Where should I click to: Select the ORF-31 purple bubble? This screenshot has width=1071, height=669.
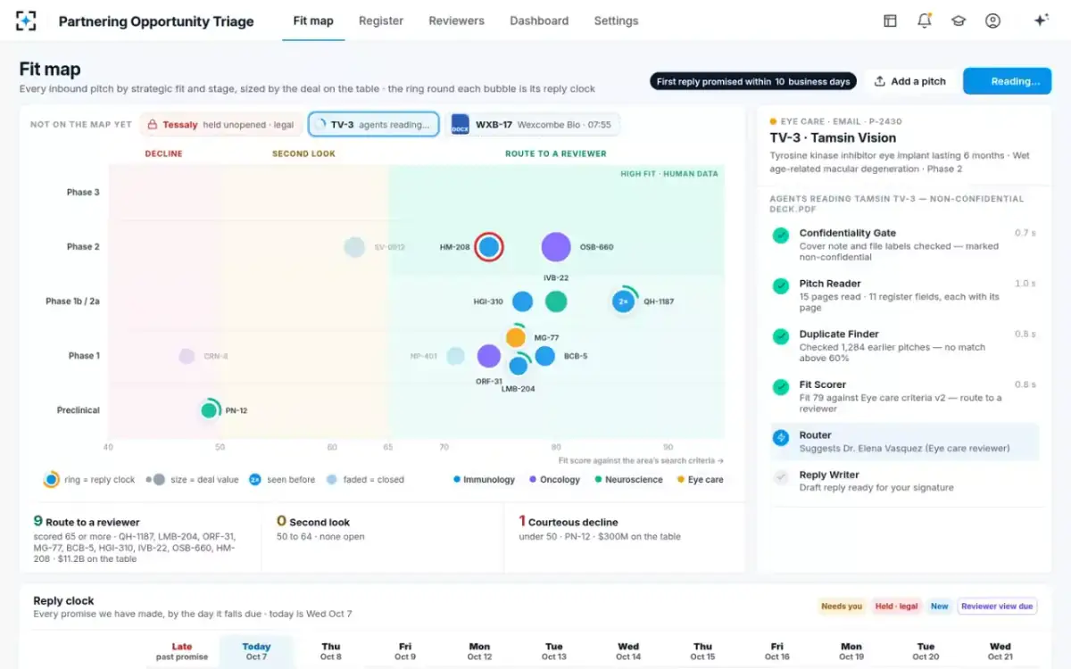coord(488,356)
